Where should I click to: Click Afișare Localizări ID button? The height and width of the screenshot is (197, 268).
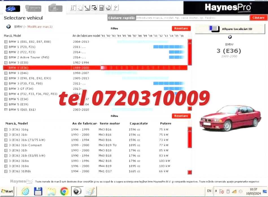[230, 29]
